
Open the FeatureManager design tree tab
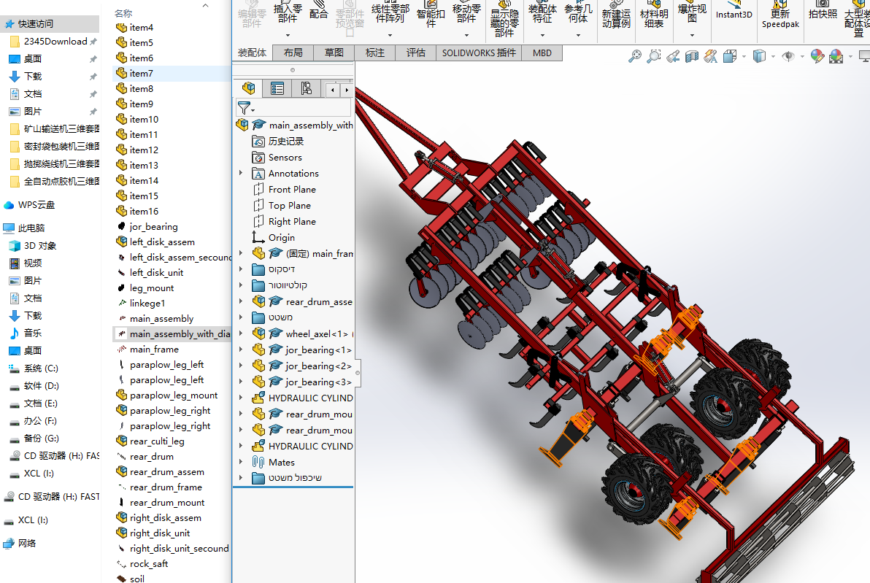(249, 88)
